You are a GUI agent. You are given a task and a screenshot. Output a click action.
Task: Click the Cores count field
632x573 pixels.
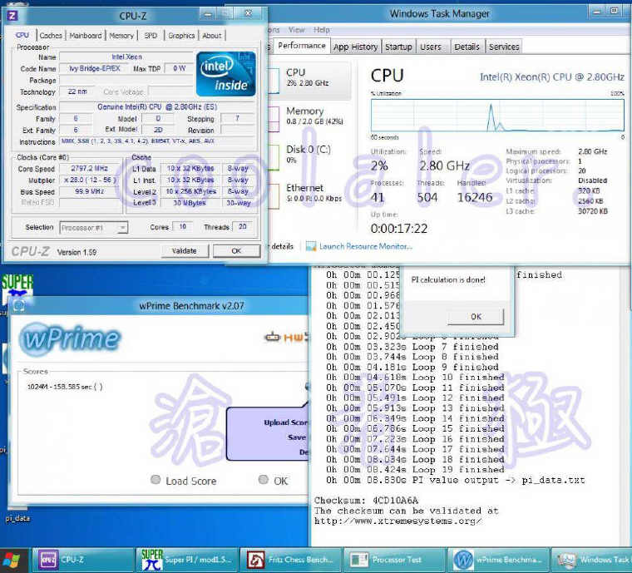pyautogui.click(x=182, y=226)
